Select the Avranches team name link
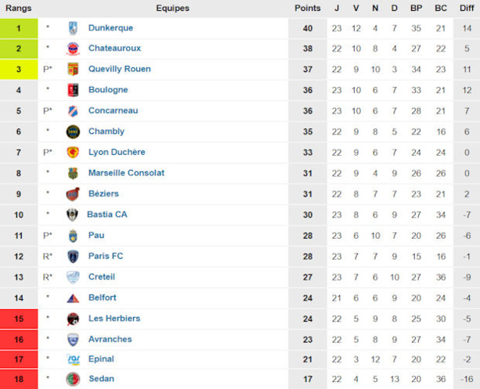The height and width of the screenshot is (389, 480). pyautogui.click(x=110, y=339)
